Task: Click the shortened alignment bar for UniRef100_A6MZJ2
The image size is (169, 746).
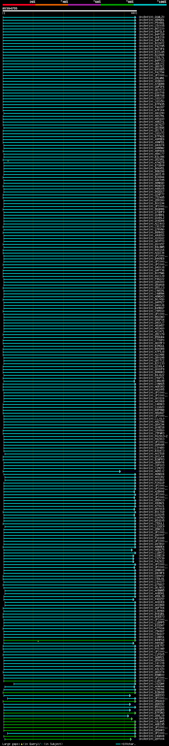Action: coord(62,472)
